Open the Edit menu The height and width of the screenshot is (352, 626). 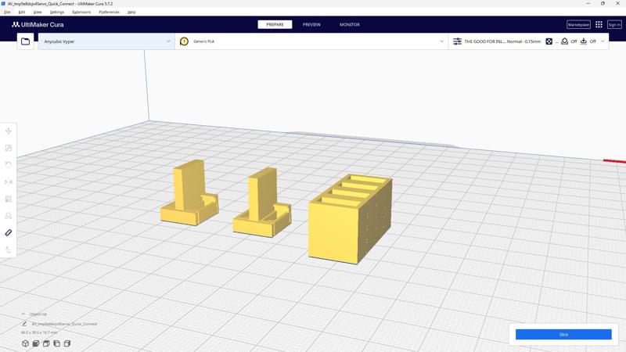[x=22, y=12]
